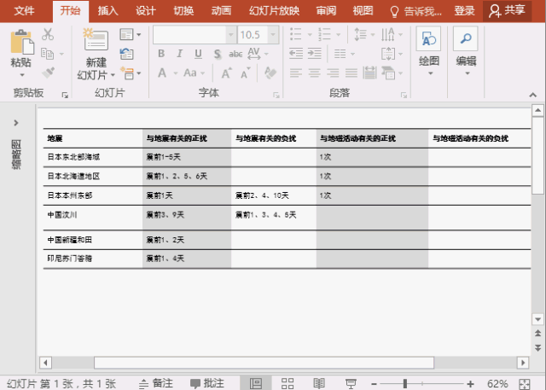Click the Notes (备注) button
Viewport: 546px width, 390px height.
coord(154,383)
